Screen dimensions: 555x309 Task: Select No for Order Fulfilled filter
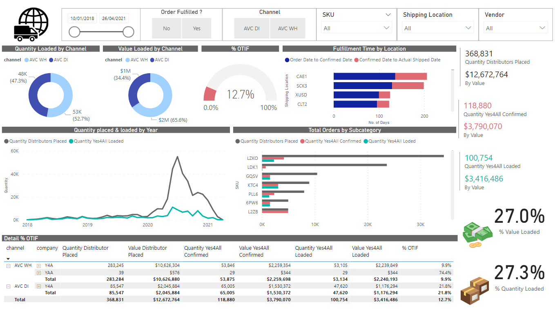pyautogui.click(x=167, y=29)
